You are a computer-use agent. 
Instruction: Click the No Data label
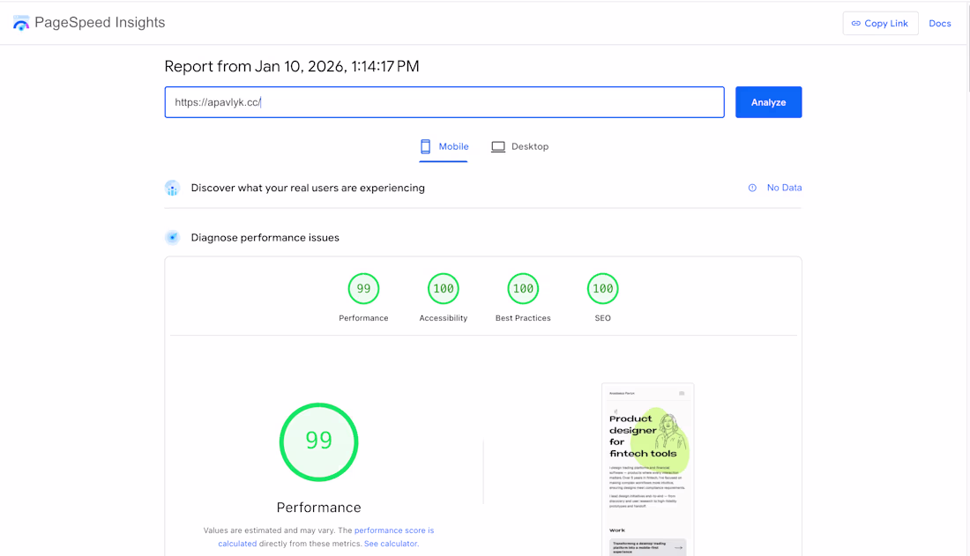784,188
